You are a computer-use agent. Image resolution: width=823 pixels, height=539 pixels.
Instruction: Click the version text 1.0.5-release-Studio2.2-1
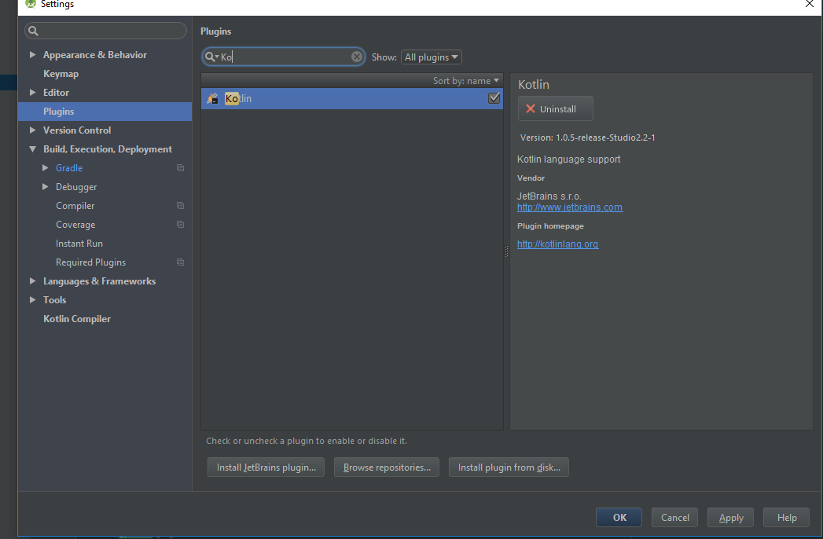coord(605,137)
